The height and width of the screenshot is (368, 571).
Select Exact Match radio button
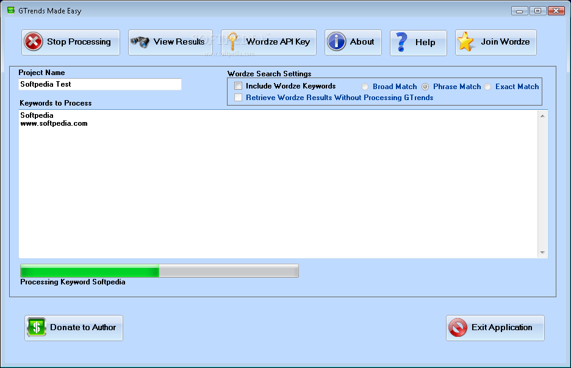(487, 87)
